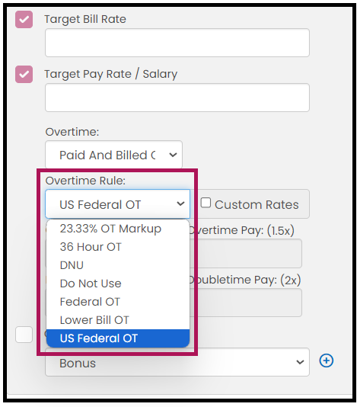
Task: Focus the Target Bill Rate input field
Action: tap(177, 43)
